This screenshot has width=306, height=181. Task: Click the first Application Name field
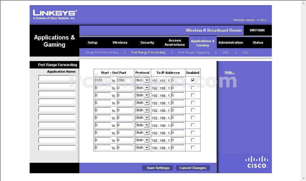[57, 78]
